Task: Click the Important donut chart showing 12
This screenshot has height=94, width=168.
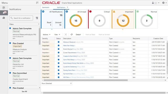Action: click(x=123, y=21)
